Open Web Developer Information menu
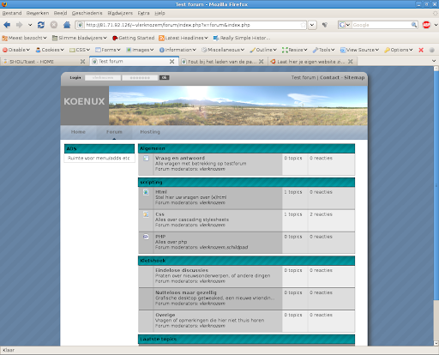The image size is (439, 355). click(177, 50)
